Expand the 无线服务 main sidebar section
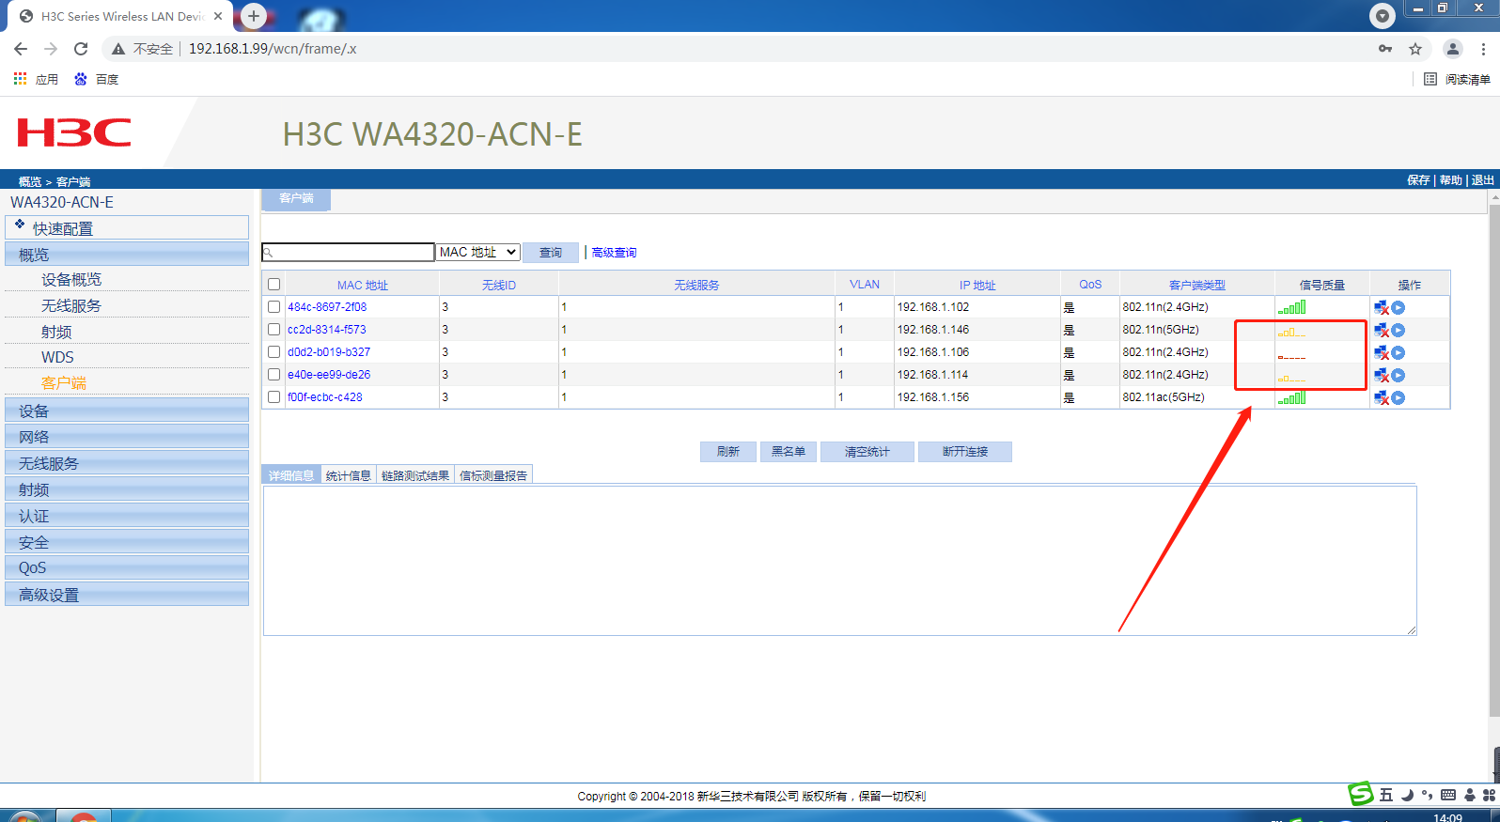 coord(127,463)
